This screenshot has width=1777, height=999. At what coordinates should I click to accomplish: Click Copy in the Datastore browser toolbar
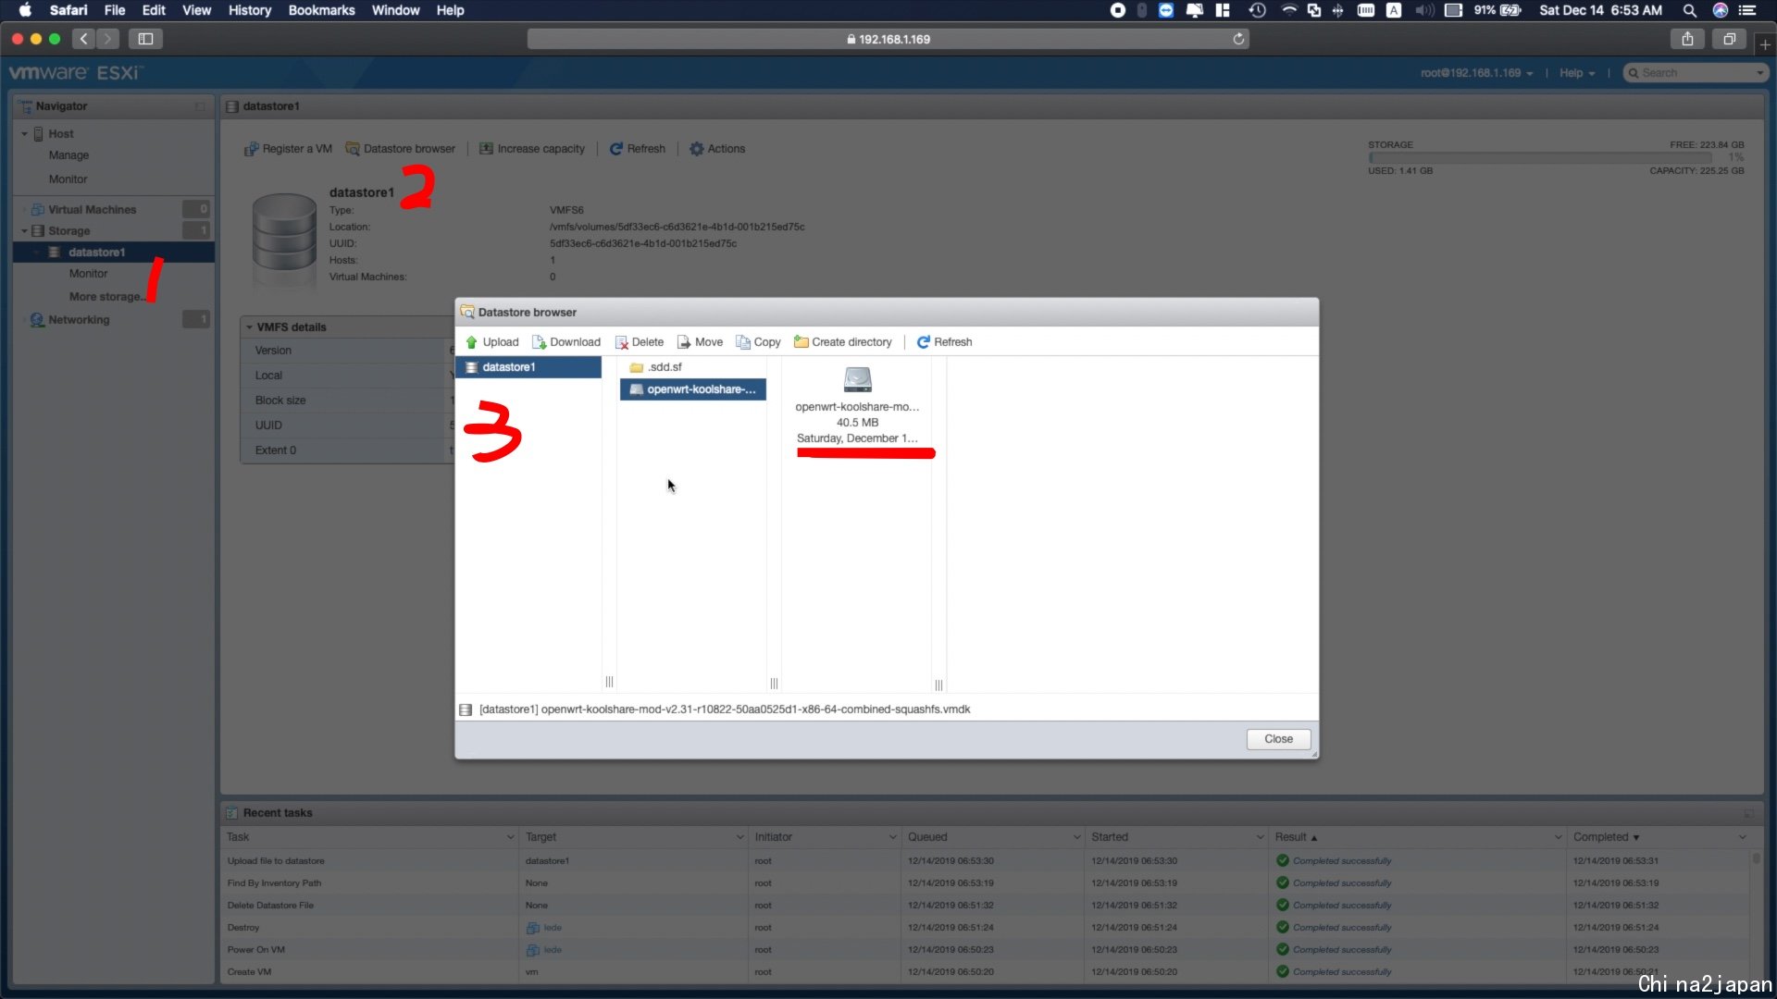point(758,342)
